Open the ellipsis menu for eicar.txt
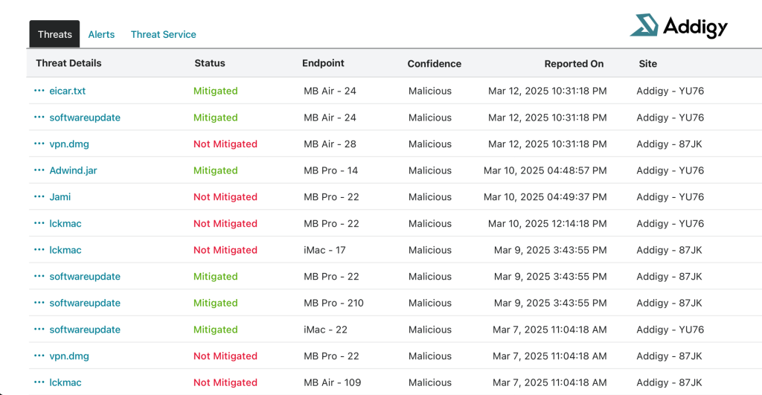Screen dimensions: 762x395 pos(39,91)
